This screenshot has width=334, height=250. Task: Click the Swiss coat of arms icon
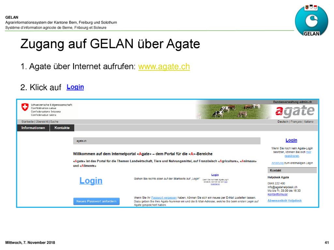coord(25,107)
